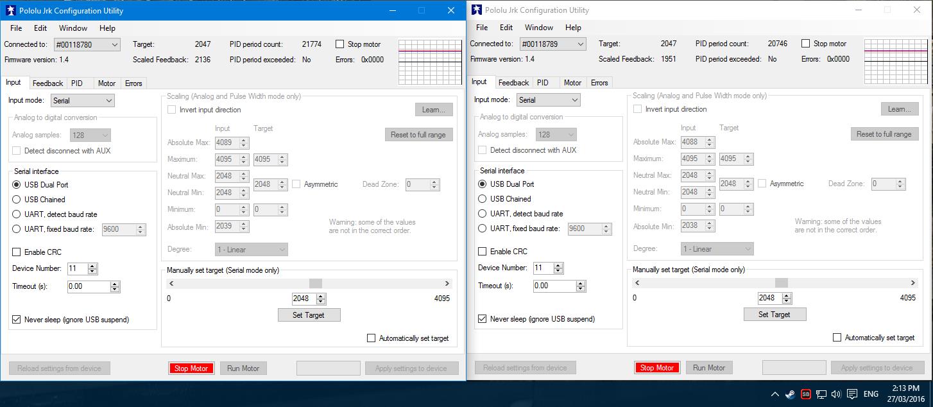Toggle Stop motor checkbox in right window
The image size is (933, 407).
[x=805, y=44]
